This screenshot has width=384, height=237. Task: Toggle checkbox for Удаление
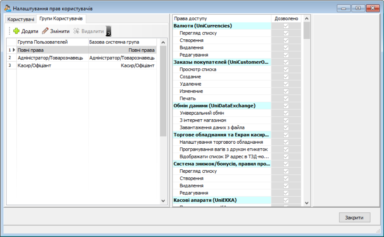[286, 84]
